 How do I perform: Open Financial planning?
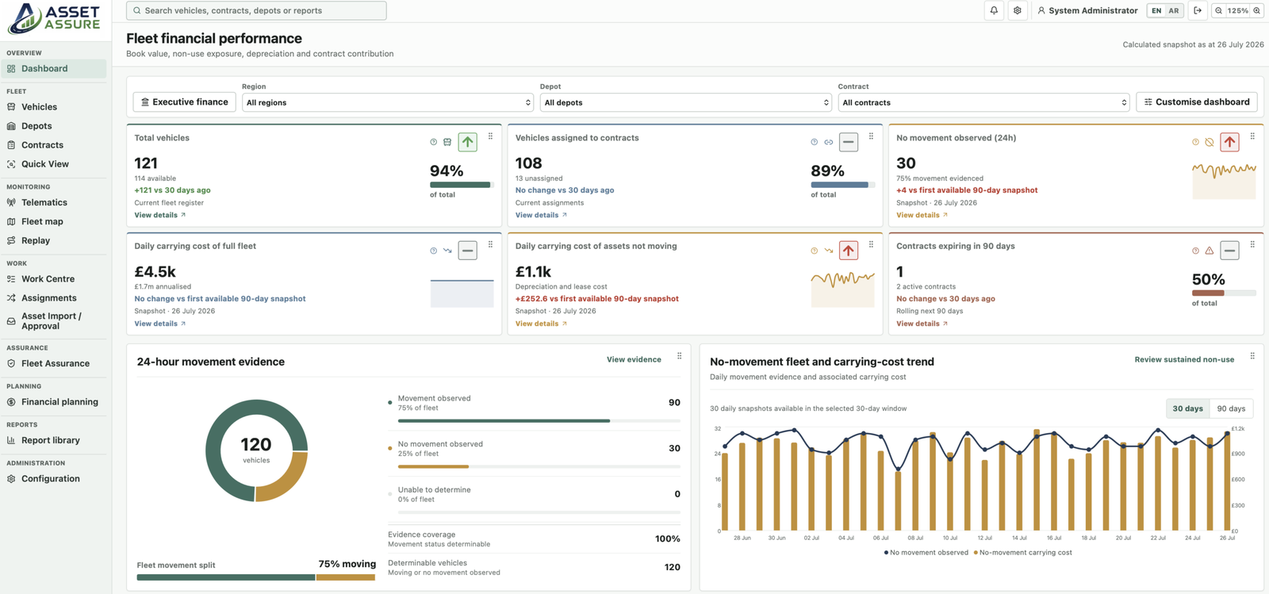click(x=54, y=402)
